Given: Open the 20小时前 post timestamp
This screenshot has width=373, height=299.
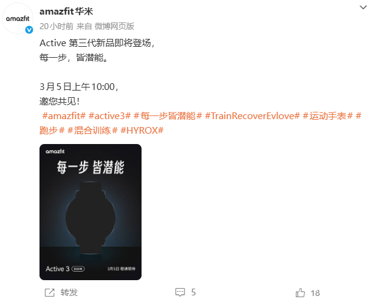Looking at the screenshot, I should pyautogui.click(x=56, y=26).
